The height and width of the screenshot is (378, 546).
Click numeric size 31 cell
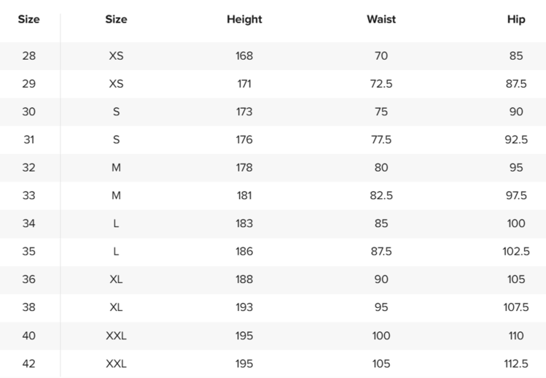29,139
